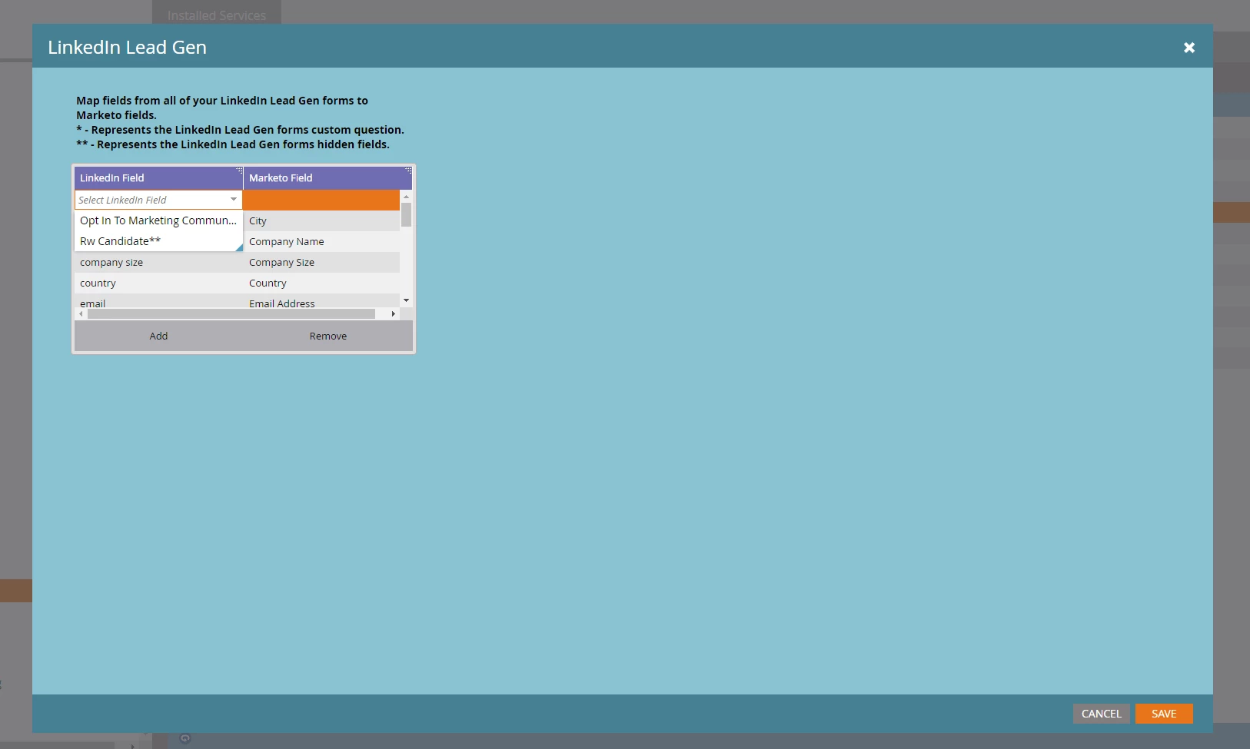This screenshot has height=749, width=1250.
Task: Select the Country Marketo field cell
Action: coord(321,283)
